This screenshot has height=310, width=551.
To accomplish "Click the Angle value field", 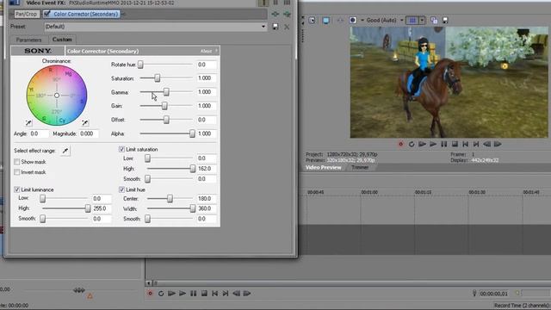I will [x=39, y=133].
